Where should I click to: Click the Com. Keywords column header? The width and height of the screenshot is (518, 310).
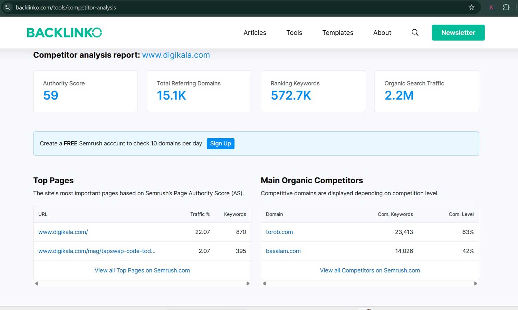(x=395, y=214)
